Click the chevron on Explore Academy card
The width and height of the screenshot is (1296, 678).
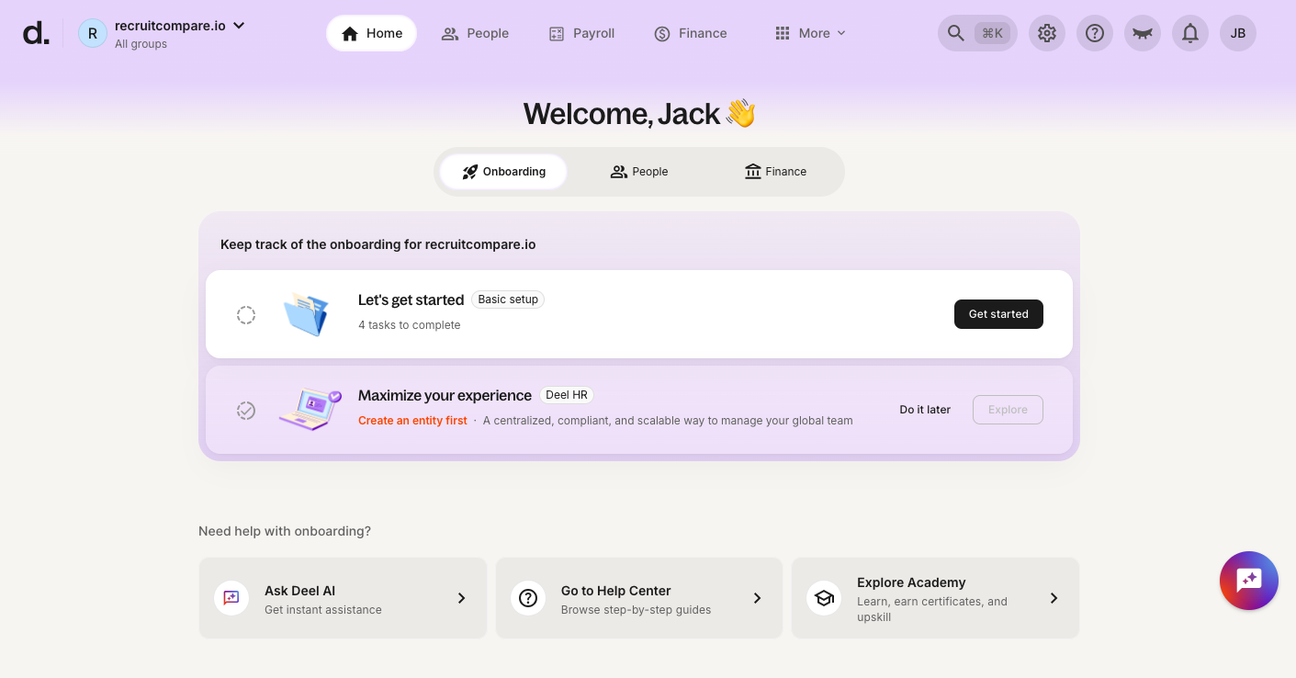(x=1054, y=598)
